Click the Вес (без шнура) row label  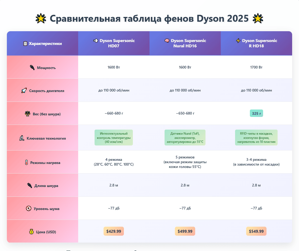[47, 114]
